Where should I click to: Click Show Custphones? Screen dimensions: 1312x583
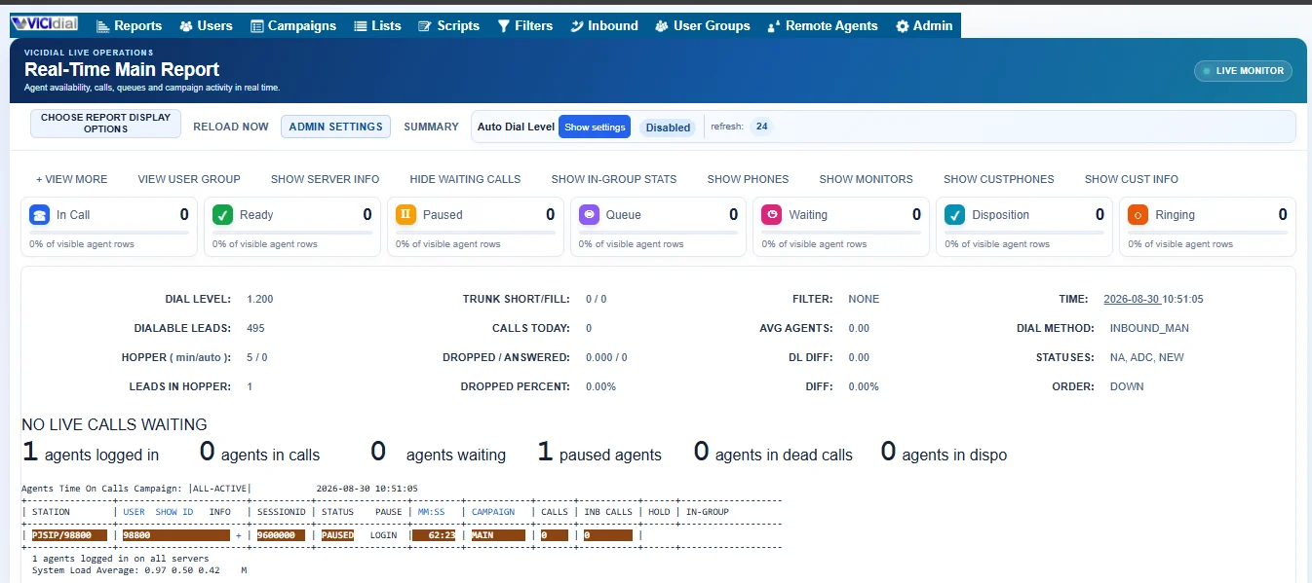998,179
